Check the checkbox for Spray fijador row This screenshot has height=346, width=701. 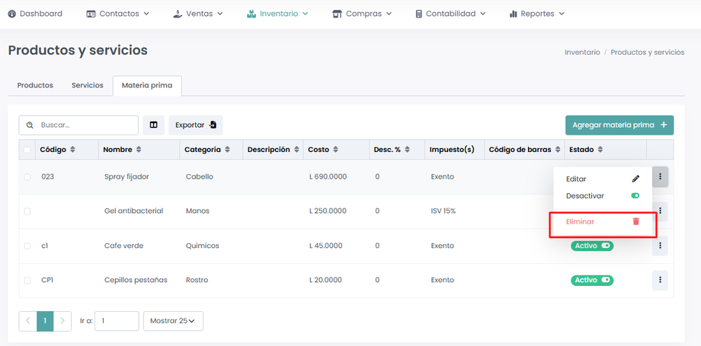click(x=27, y=176)
